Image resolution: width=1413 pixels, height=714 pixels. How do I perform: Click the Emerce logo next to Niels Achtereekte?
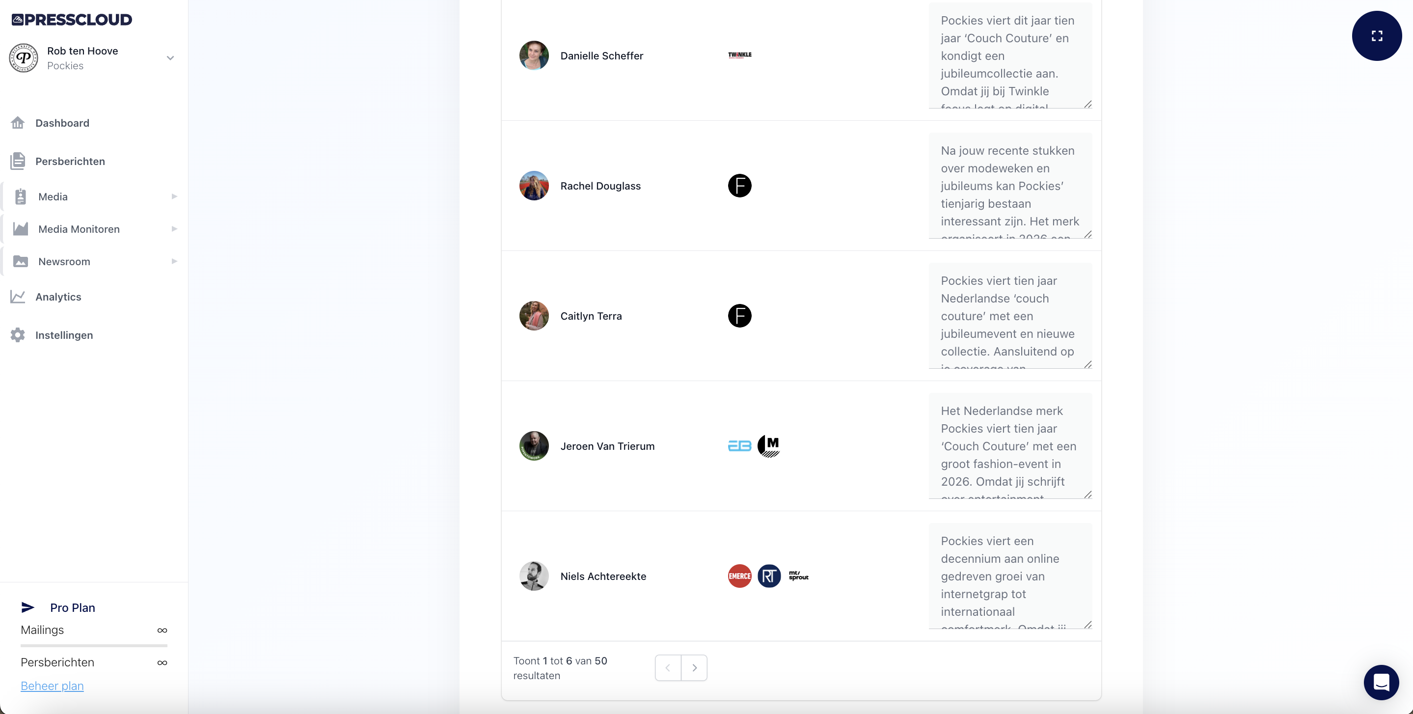tap(739, 576)
